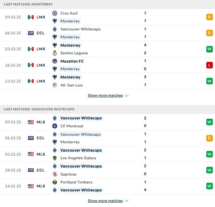Screen dimensions: 215x207
Task: Click the Cruz Azul team logo
Action: pos(55,13)
